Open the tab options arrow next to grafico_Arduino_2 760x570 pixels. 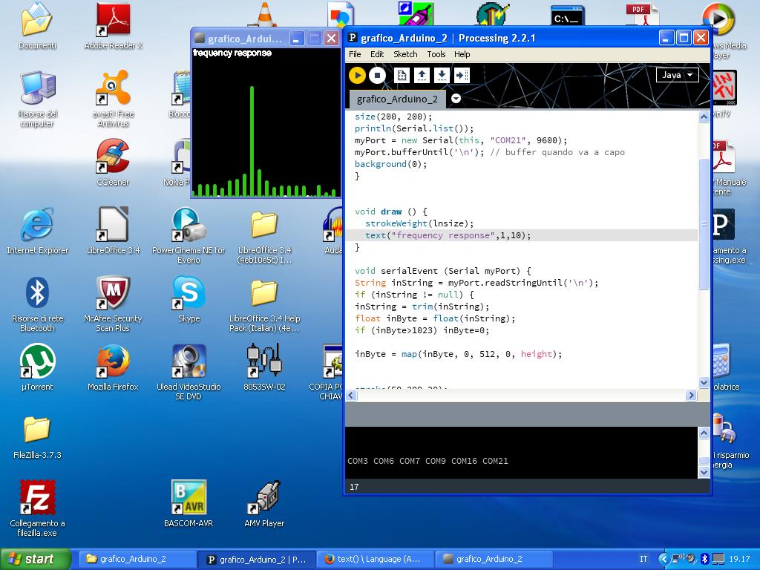pyautogui.click(x=456, y=99)
